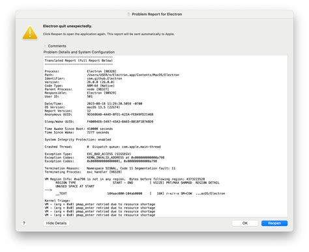The image size is (309, 252).
Task: Select the Code Type 'ARM-64 (Native)' line
Action: [x=80, y=86]
